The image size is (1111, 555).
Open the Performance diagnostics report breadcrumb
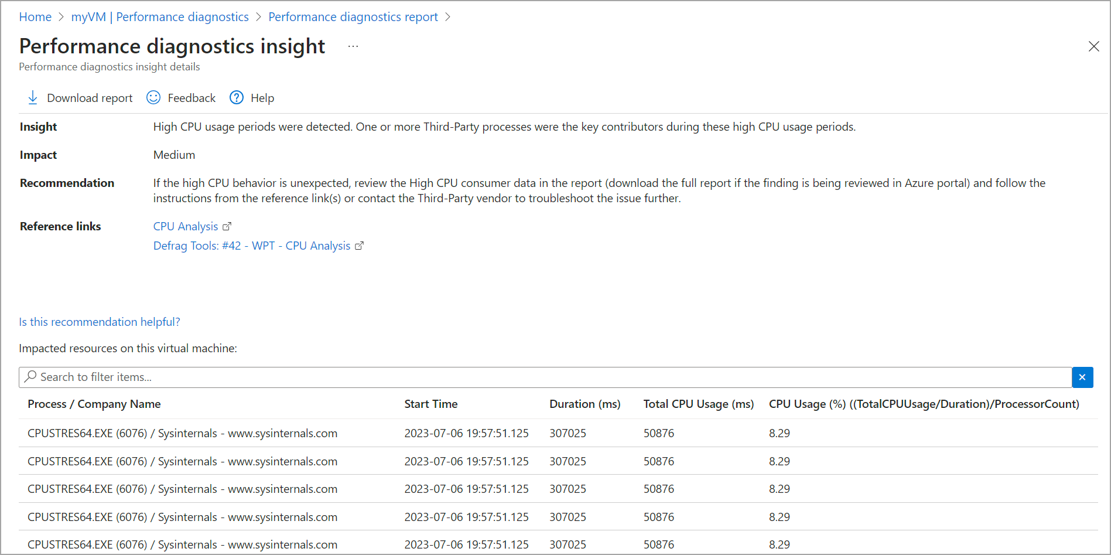click(x=353, y=16)
